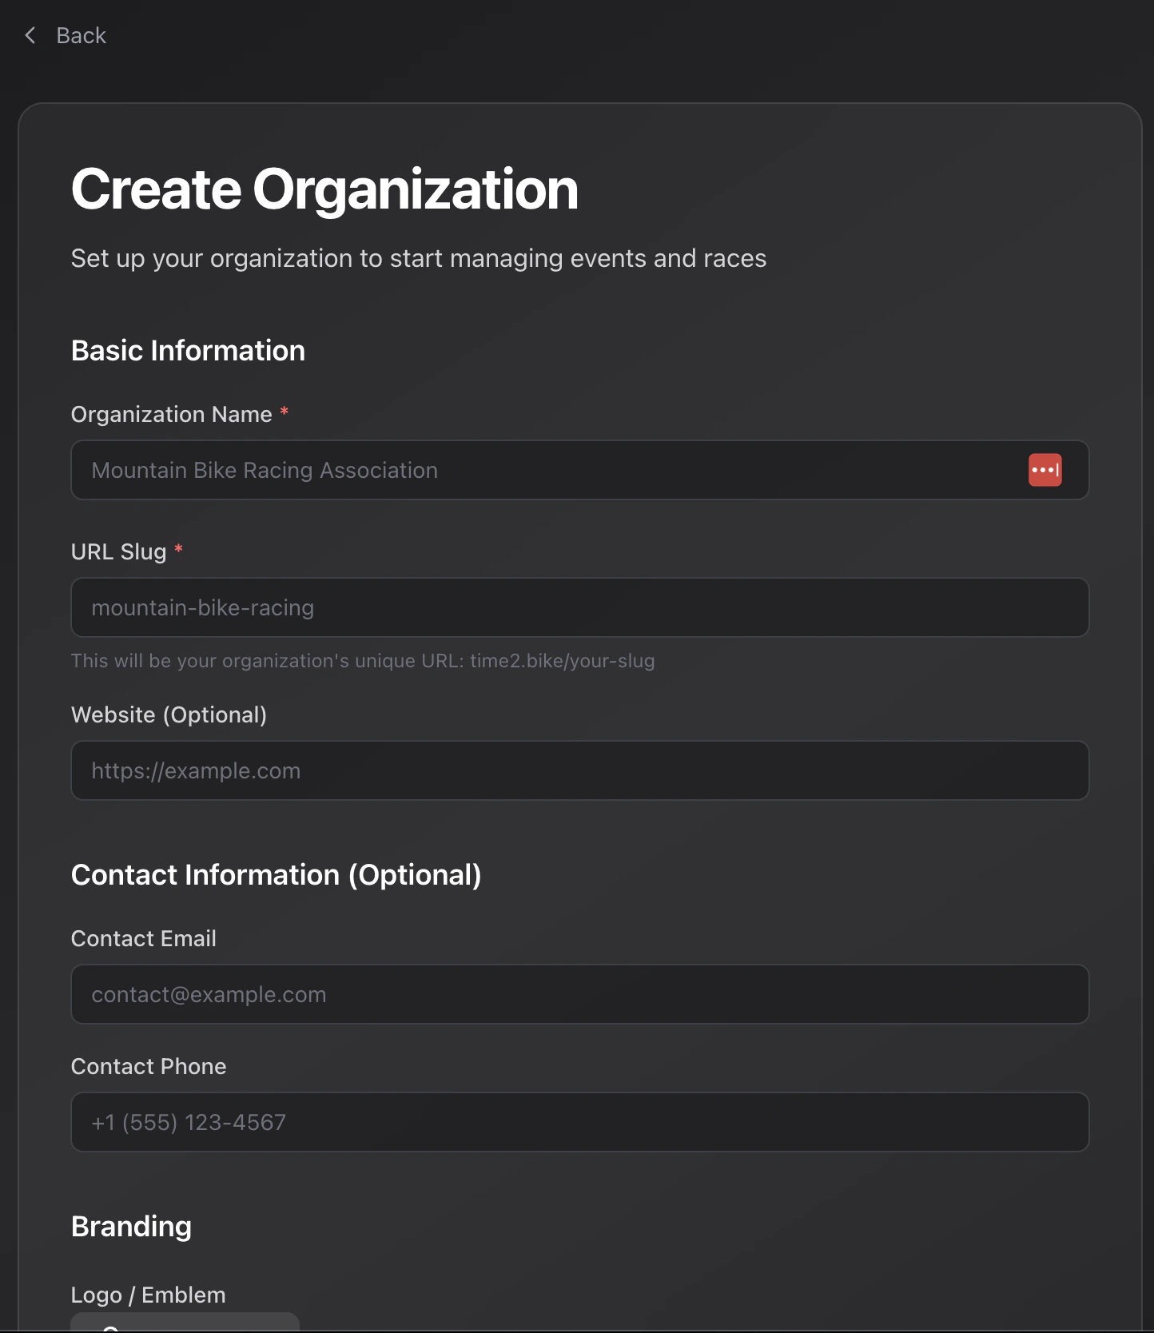Focus the Organization Name input field
The height and width of the screenshot is (1333, 1154).
point(579,470)
